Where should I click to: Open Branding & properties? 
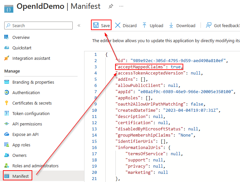tap(33, 82)
